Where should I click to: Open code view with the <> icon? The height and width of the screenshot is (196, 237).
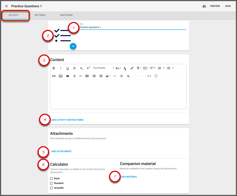(149, 76)
